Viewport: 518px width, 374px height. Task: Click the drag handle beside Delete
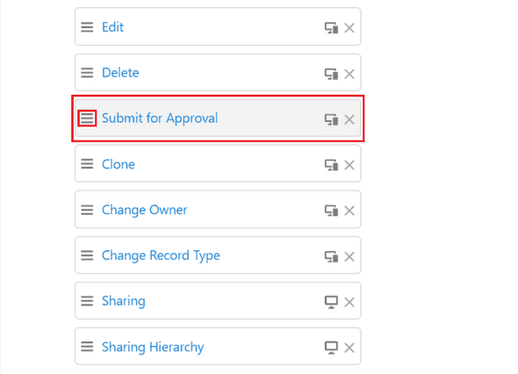click(87, 73)
